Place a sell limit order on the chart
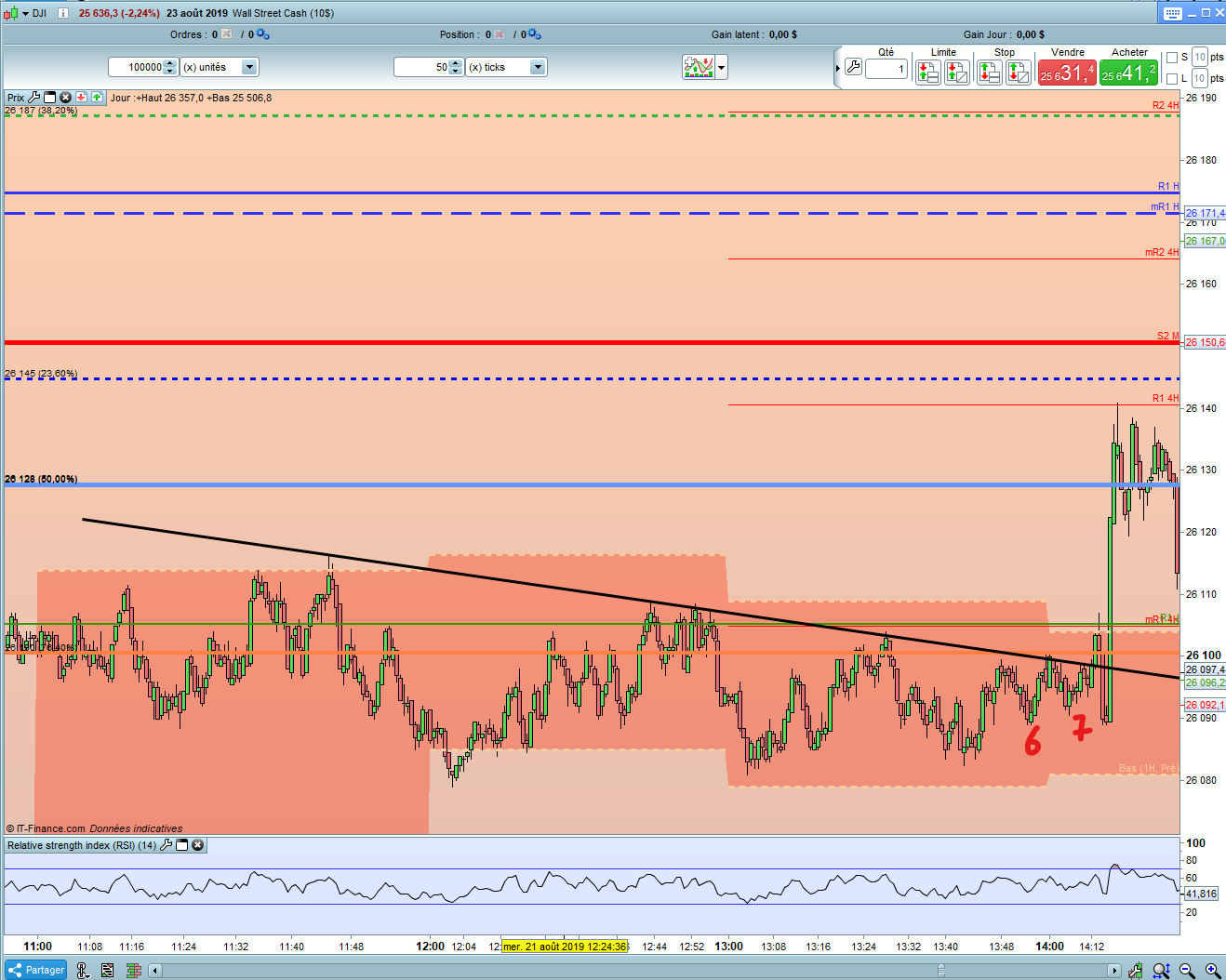Image resolution: width=1226 pixels, height=980 pixels. (927, 72)
